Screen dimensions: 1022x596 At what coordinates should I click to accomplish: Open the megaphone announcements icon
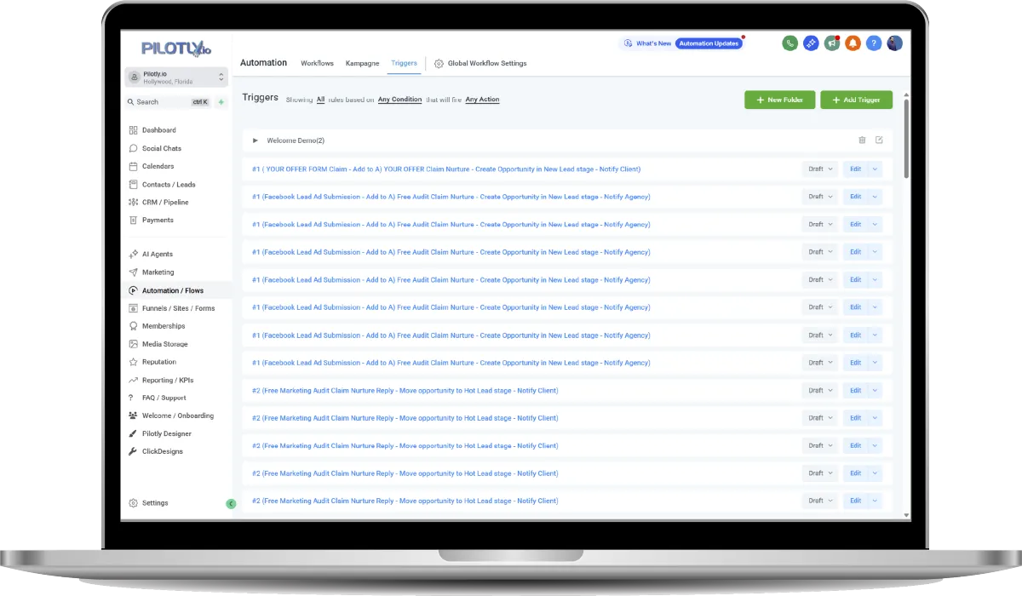tap(832, 43)
